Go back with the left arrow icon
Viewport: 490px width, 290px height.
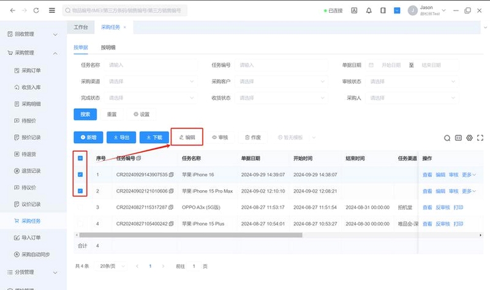[x=12, y=10]
